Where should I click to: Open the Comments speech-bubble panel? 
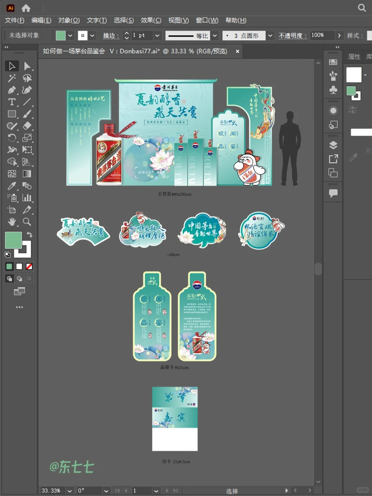pos(333,193)
